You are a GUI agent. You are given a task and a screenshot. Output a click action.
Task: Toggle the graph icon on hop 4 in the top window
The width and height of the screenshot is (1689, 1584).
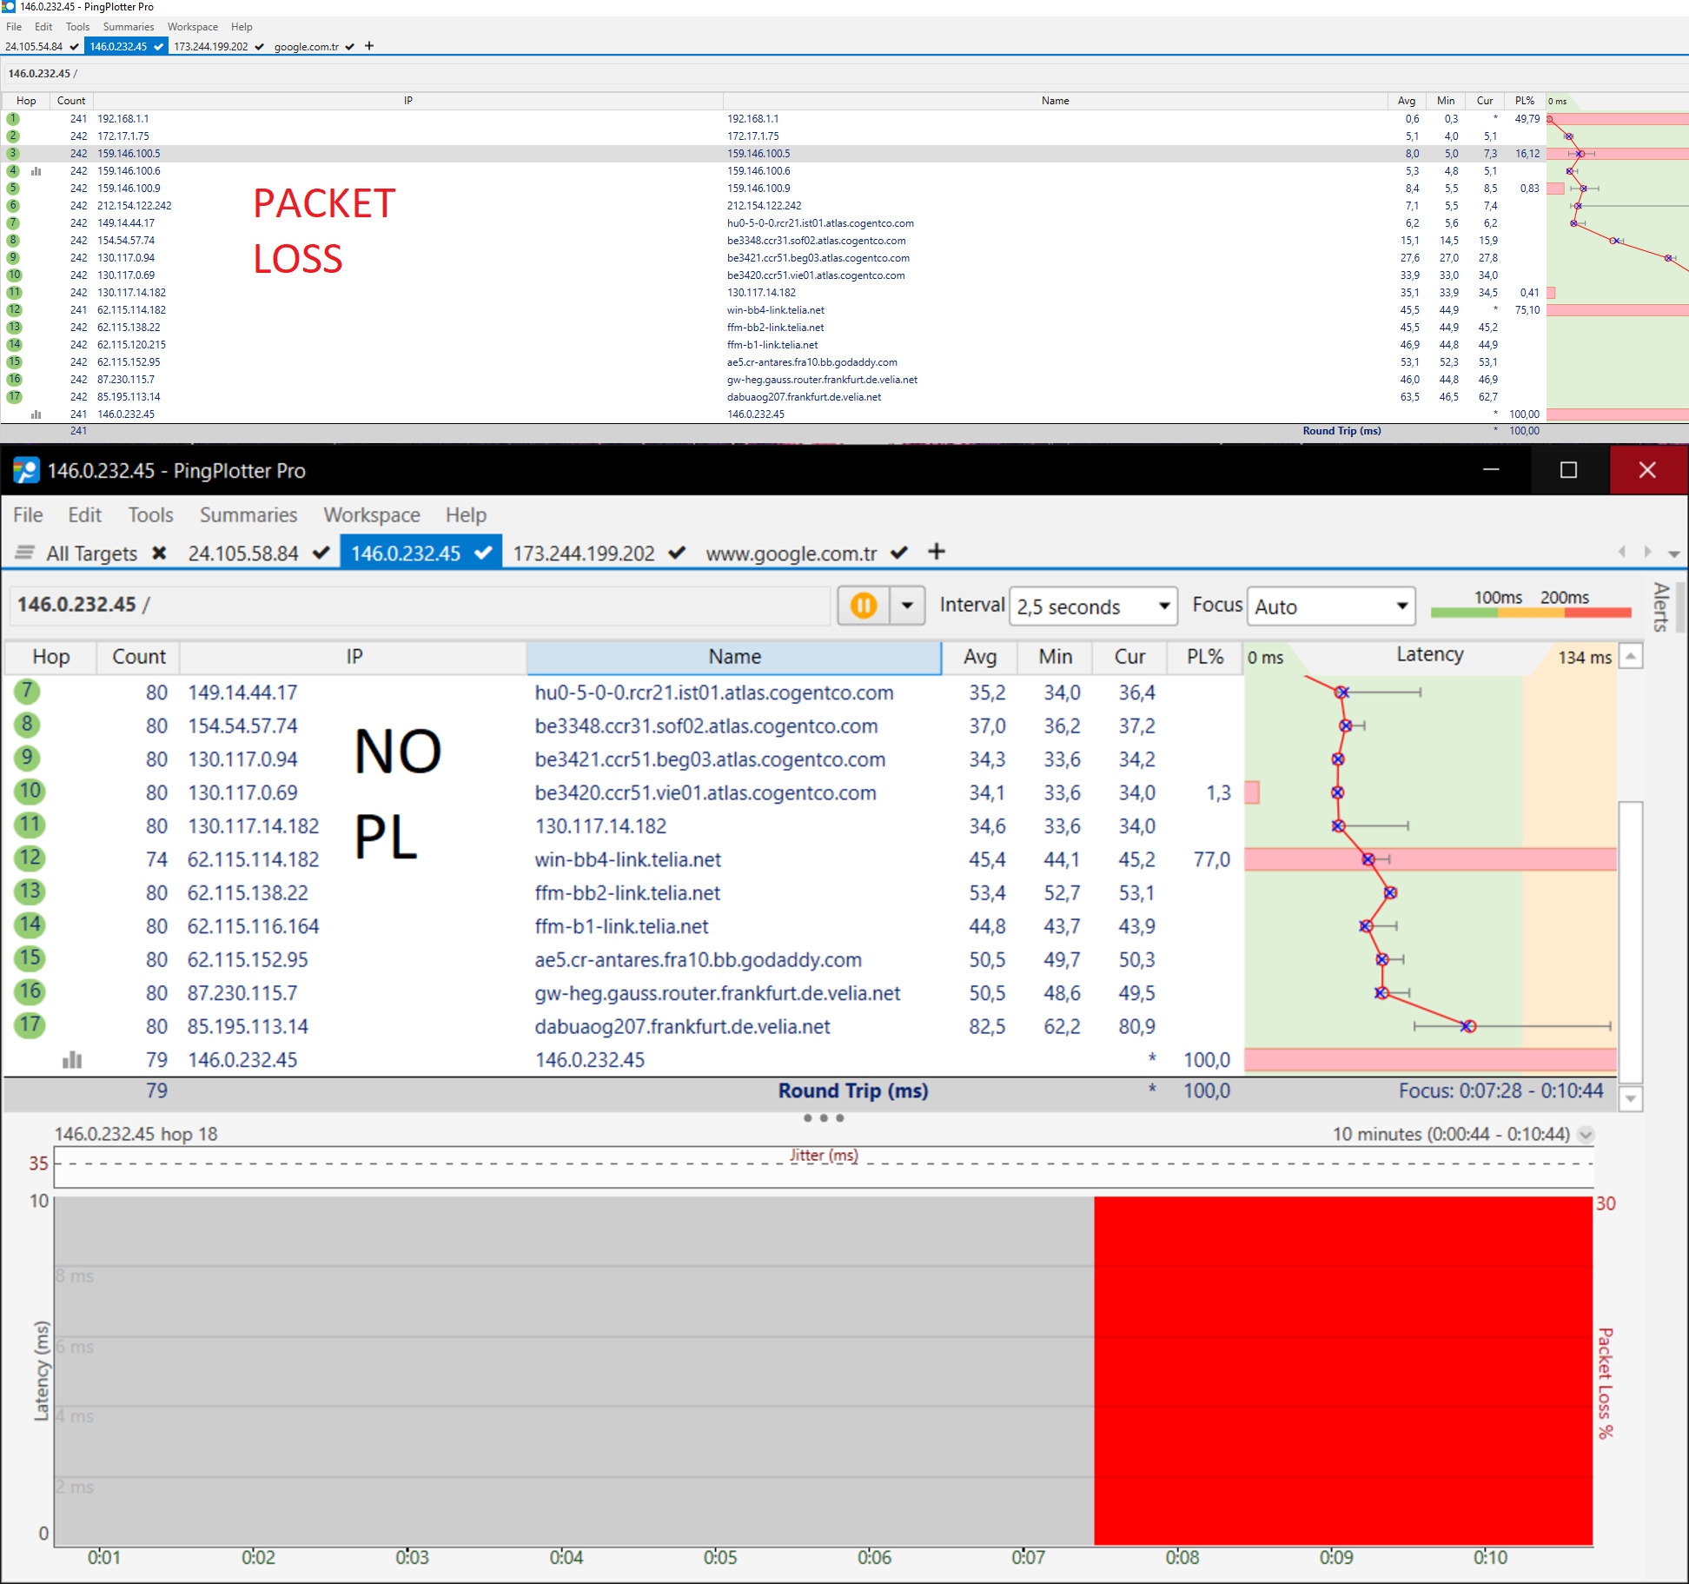pos(36,171)
